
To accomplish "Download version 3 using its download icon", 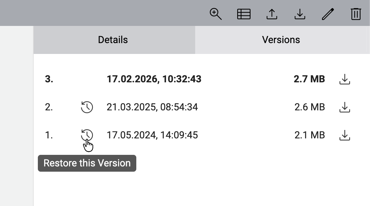I will [x=344, y=80].
